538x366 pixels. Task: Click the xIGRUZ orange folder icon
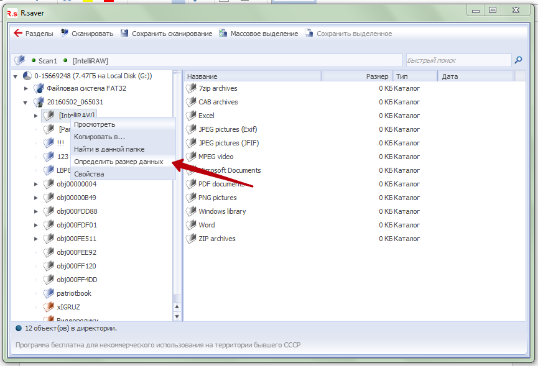(x=49, y=307)
